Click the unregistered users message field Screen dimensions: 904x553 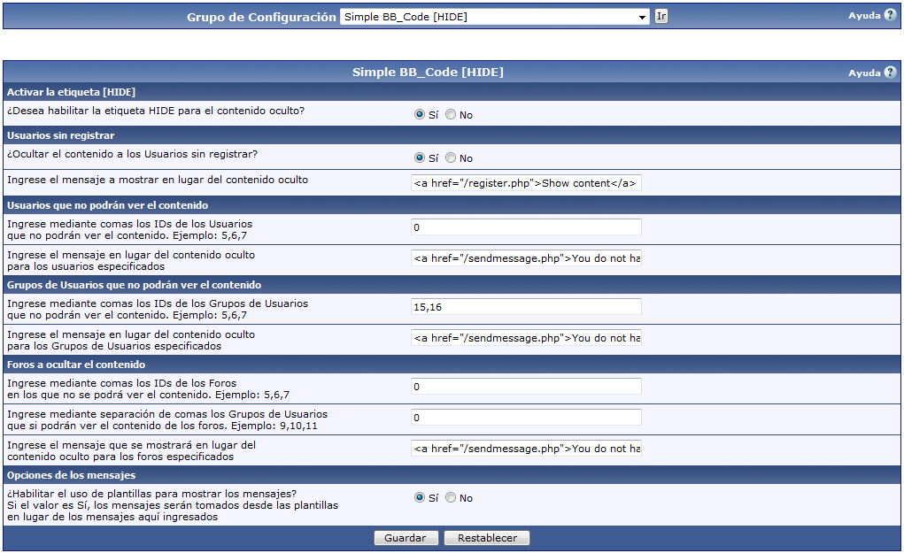pyautogui.click(x=526, y=183)
